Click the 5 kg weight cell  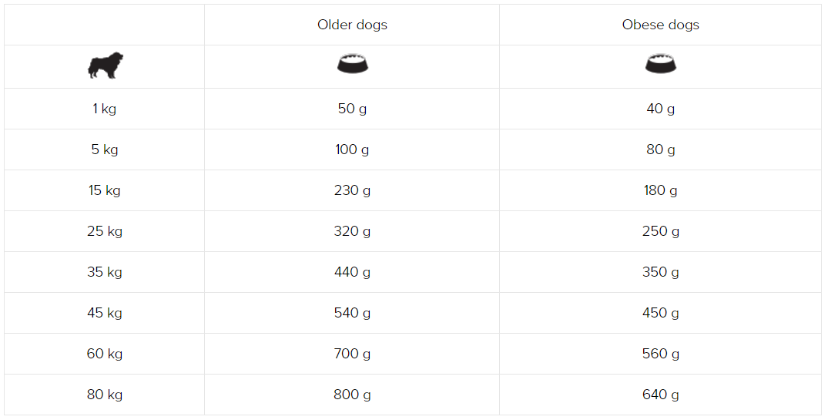tap(105, 150)
